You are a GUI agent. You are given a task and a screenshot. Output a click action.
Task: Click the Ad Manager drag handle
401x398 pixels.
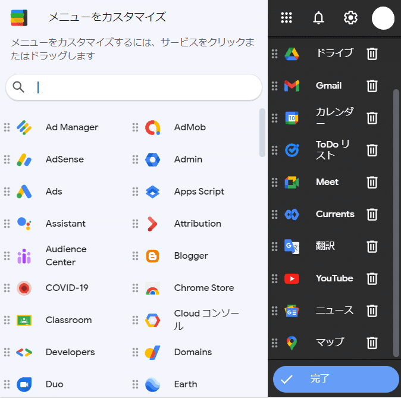click(7, 127)
